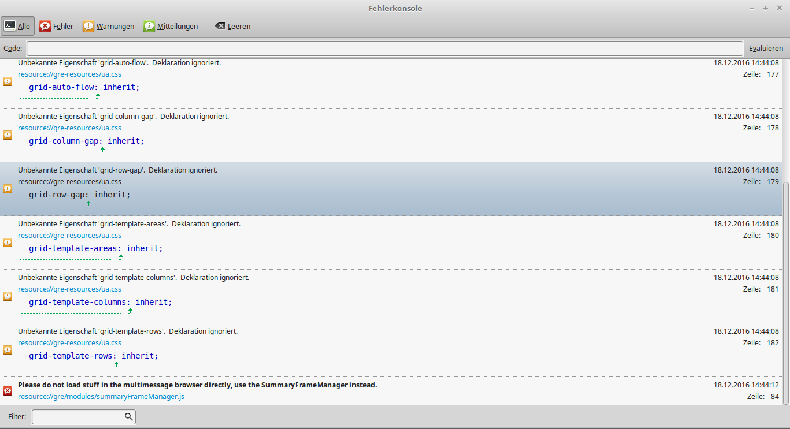The height and width of the screenshot is (429, 790).
Task: Open ua.css link for grid-template-areas warning
Action: (69, 236)
